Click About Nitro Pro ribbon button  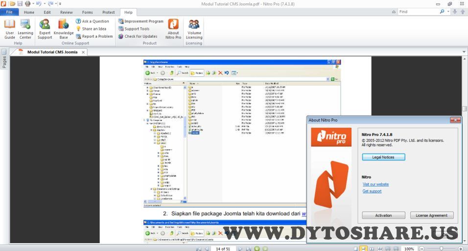(173, 29)
